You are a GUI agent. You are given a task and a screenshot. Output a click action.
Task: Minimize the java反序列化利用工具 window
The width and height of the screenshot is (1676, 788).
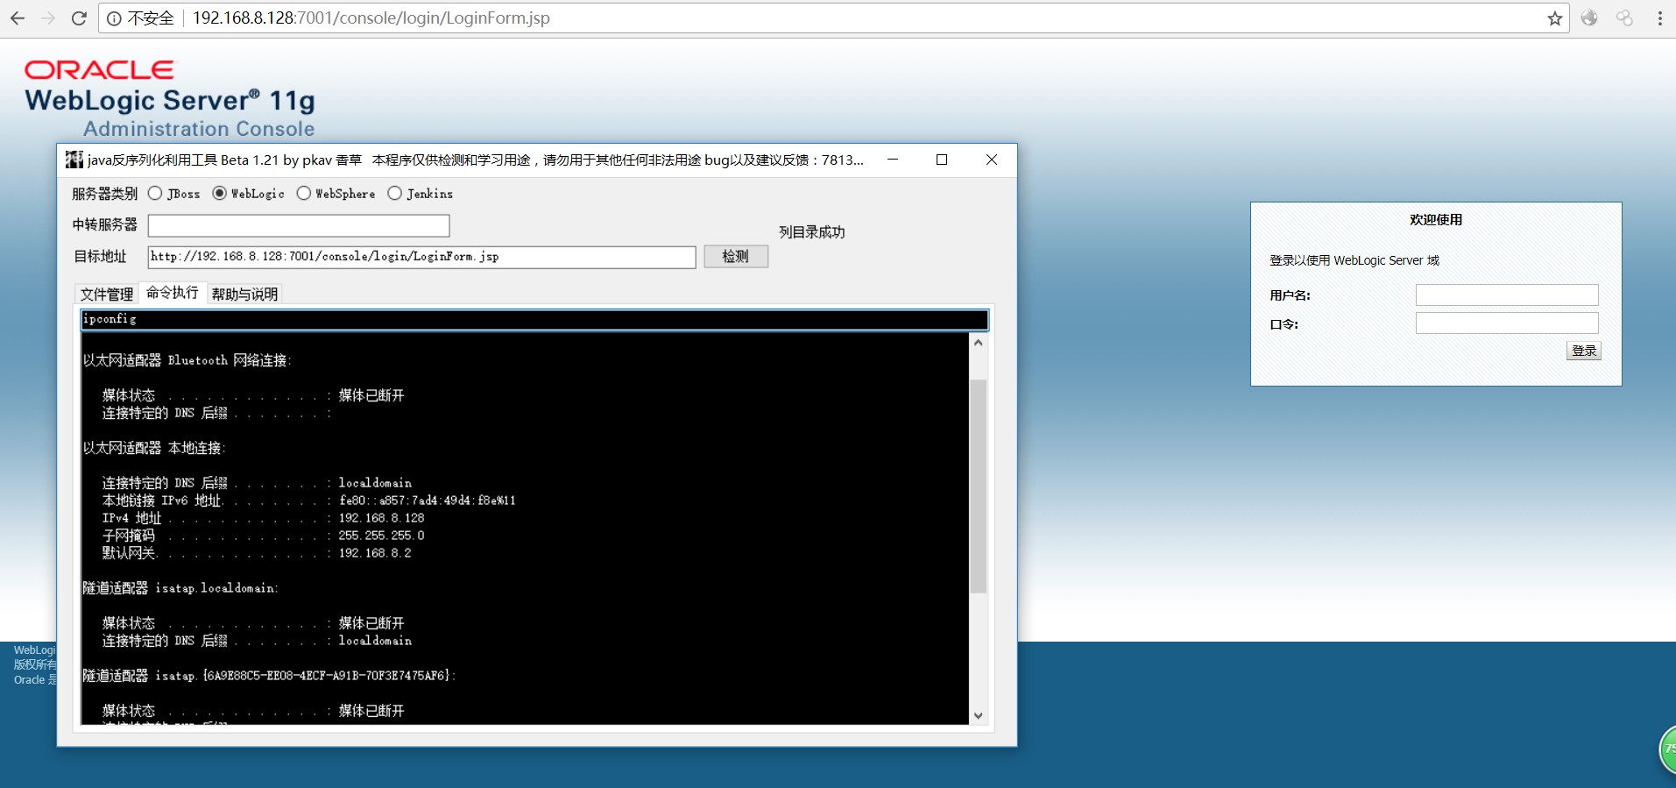coord(893,160)
